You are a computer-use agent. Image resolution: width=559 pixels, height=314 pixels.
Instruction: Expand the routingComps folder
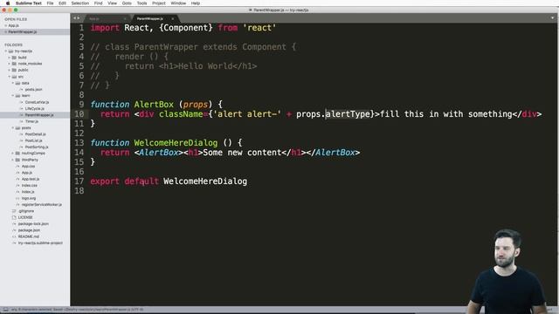13,154
